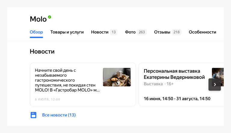Advance the news carousel with the right arrow
The image size is (231, 133).
[x=215, y=84]
